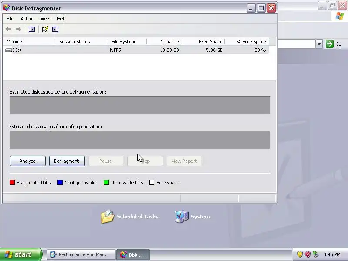The height and width of the screenshot is (261, 348).
Task: Click the Free space white swatch
Action: (152, 182)
